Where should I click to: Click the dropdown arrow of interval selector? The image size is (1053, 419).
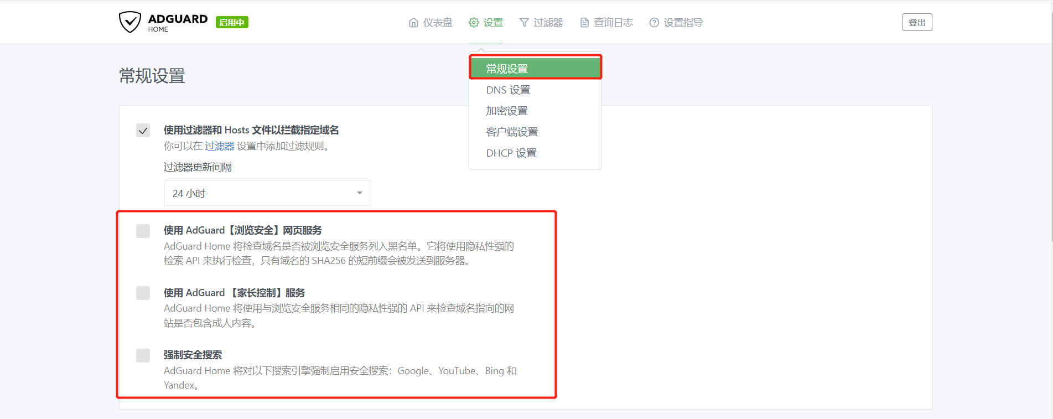[360, 193]
